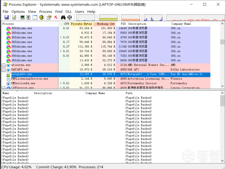Click the FMService64.exe process icon

tap(8, 84)
